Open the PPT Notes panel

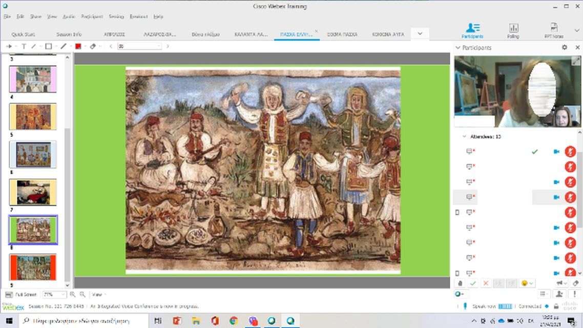(x=554, y=31)
